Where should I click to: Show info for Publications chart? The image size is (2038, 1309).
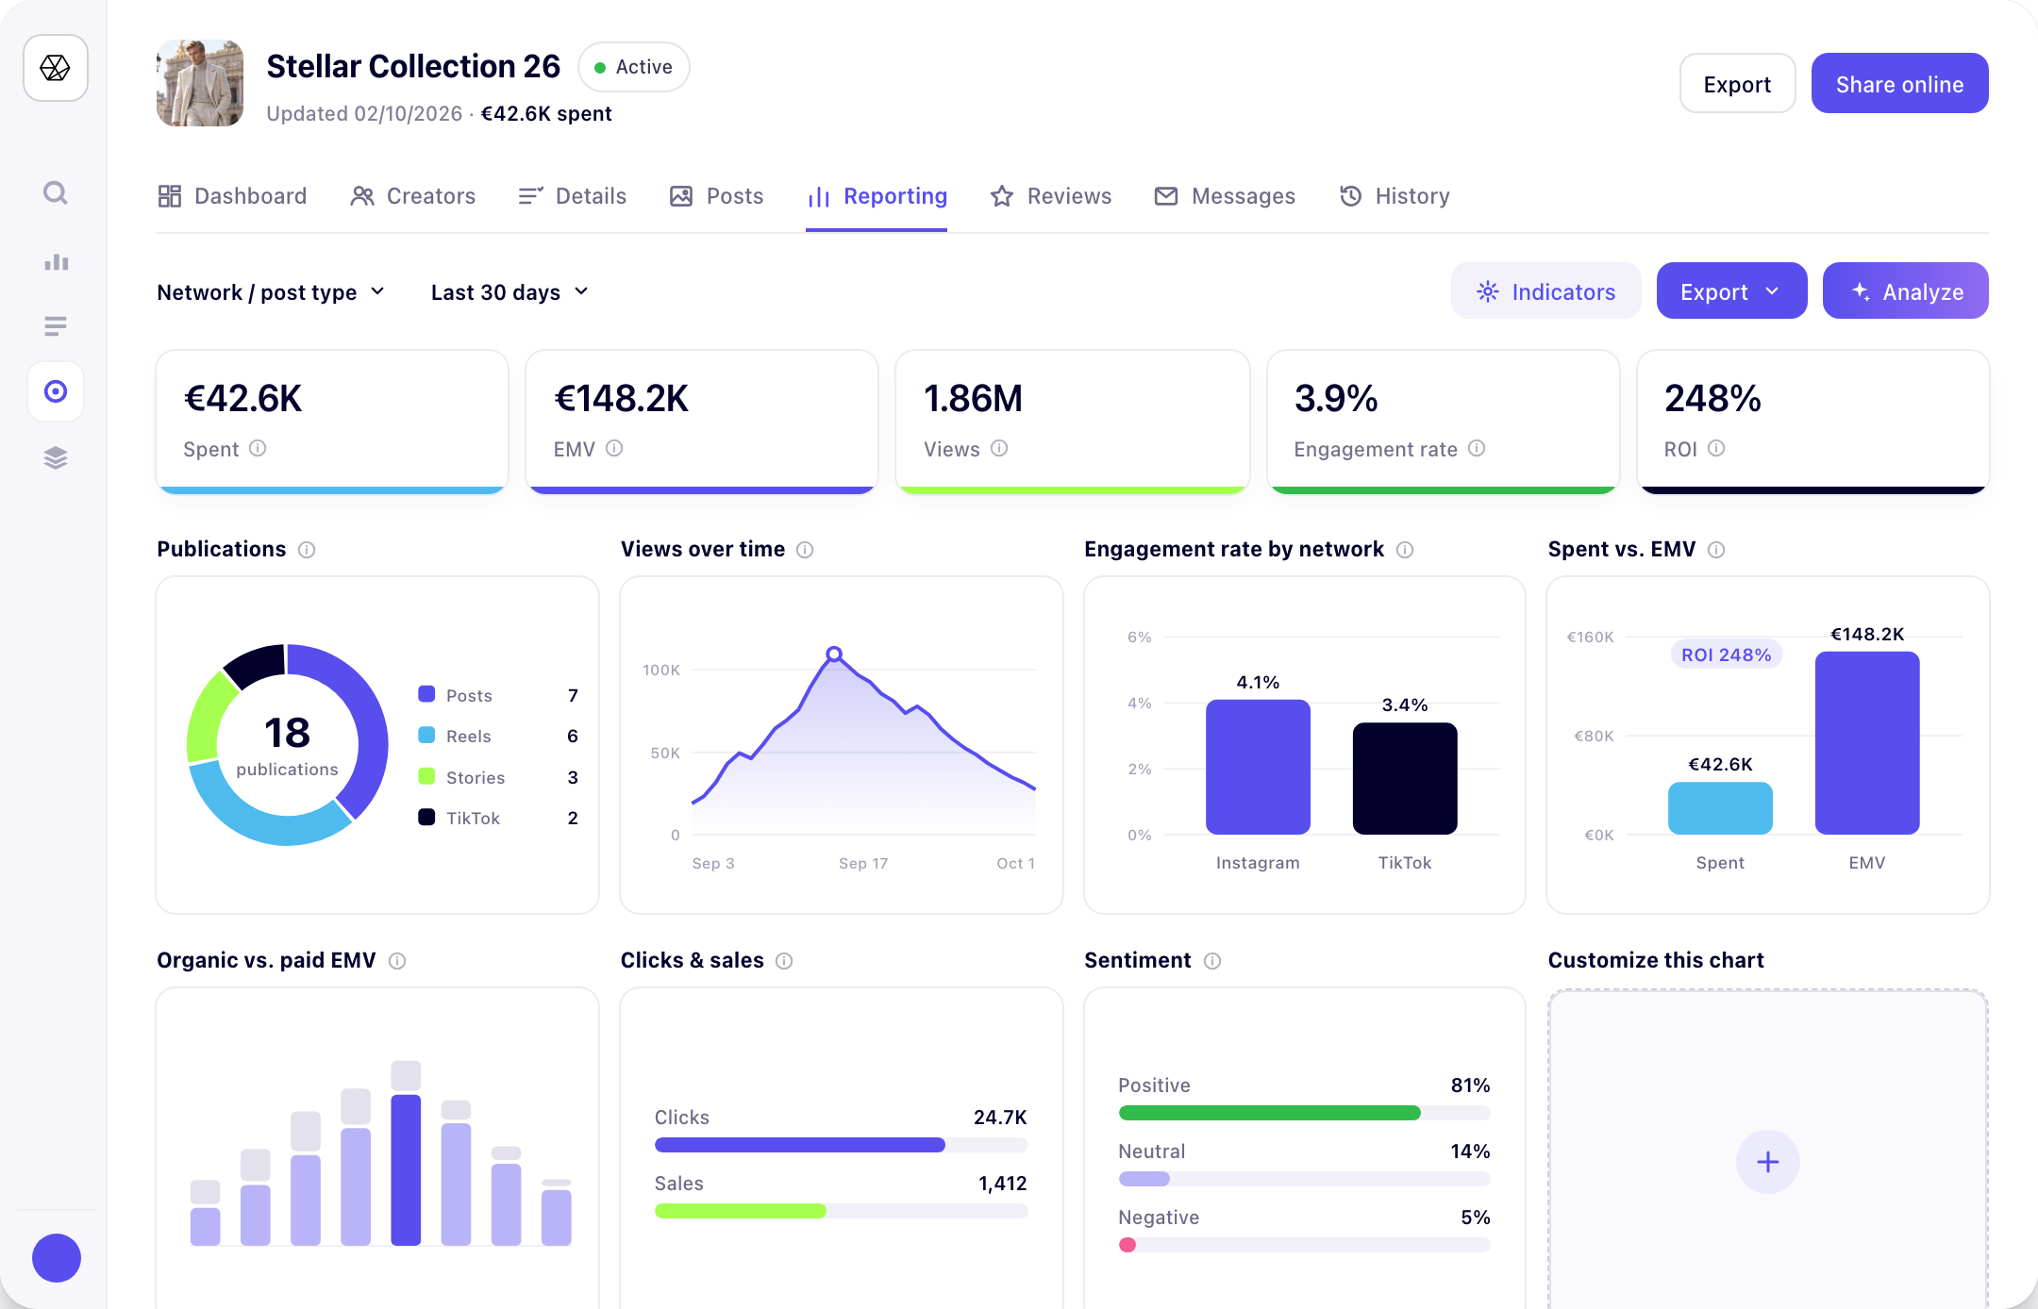coord(307,550)
